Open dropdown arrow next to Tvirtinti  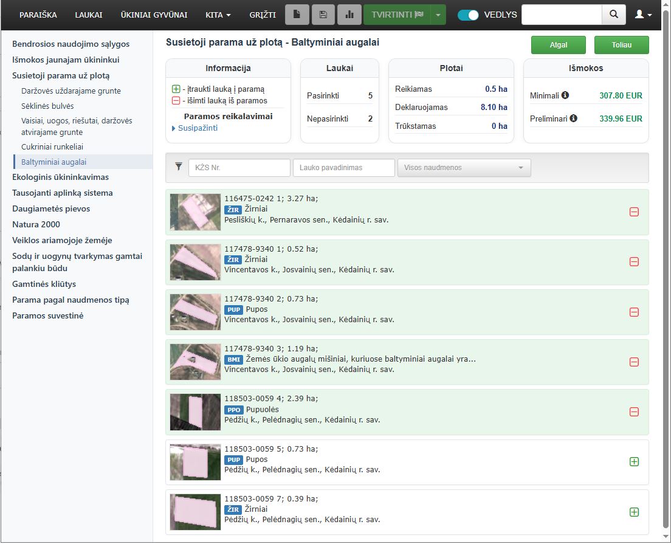[438, 15]
